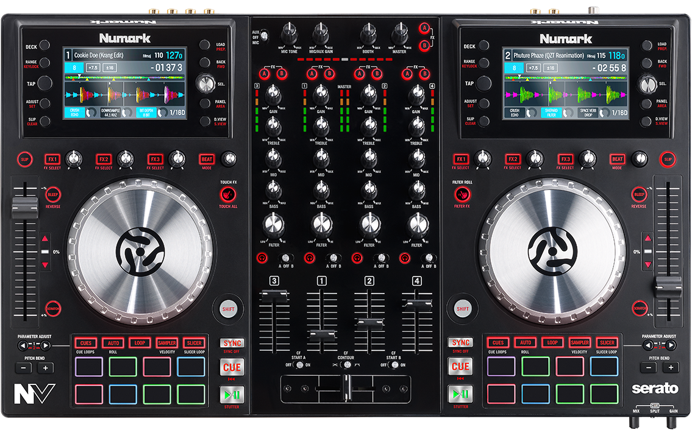
Task: Select the Sampler pad mode on right deck
Action: click(x=579, y=342)
